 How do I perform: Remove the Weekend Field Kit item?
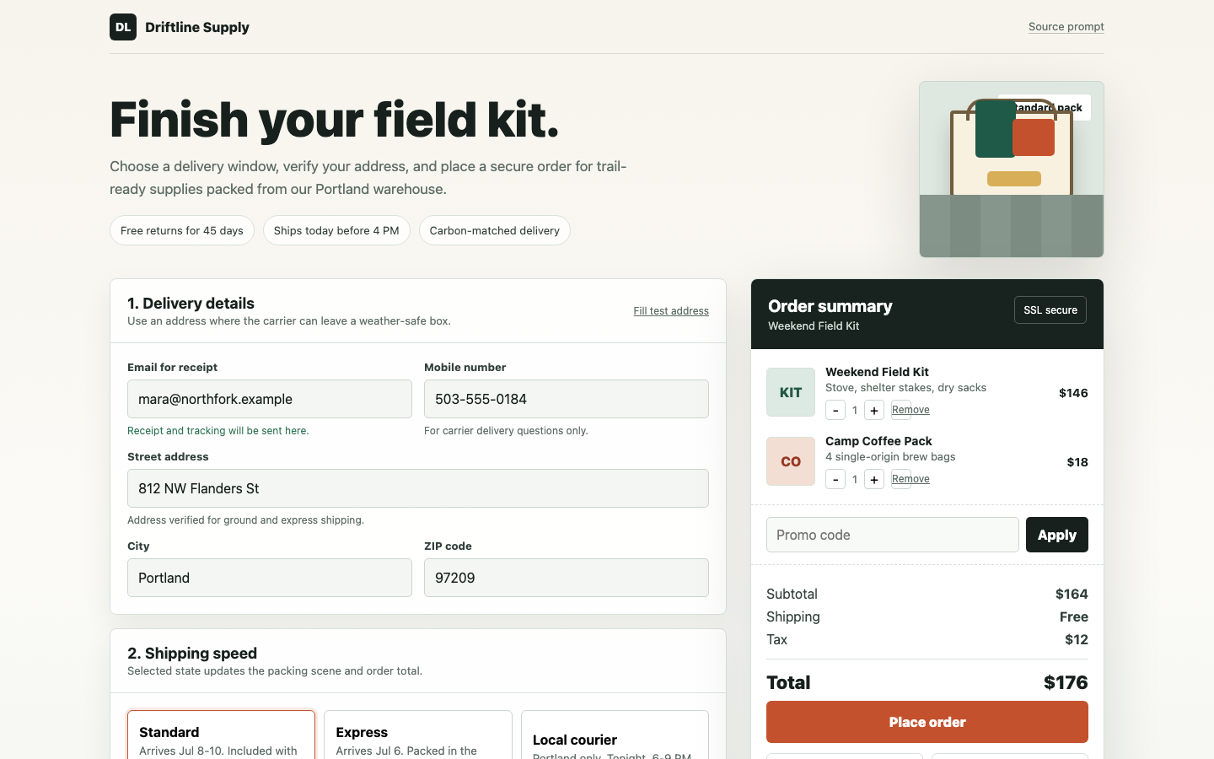pyautogui.click(x=910, y=410)
